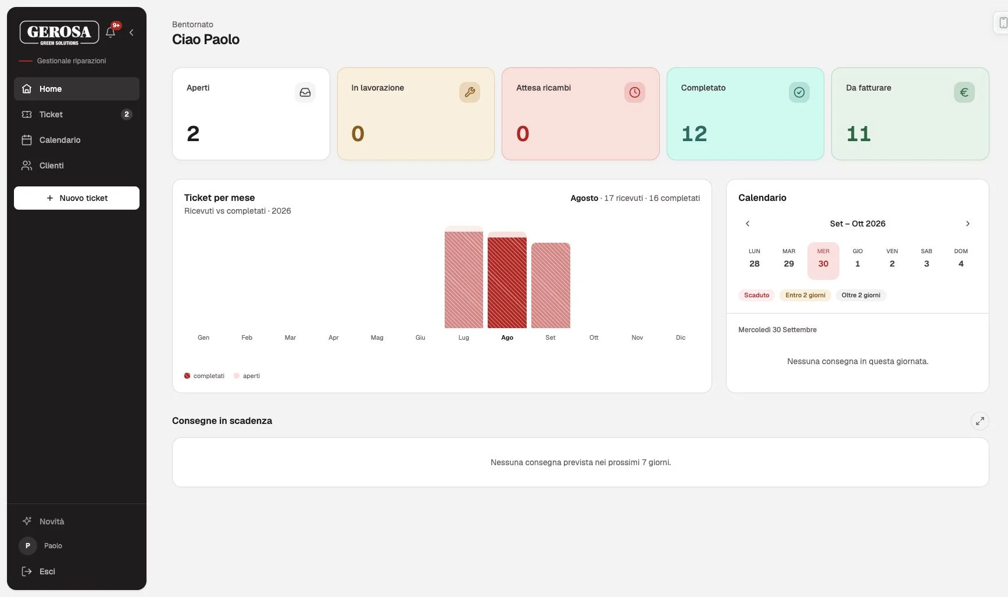Click the inbox icon on Aperti card
Screen dimensions: 1008x597
pyautogui.click(x=305, y=92)
